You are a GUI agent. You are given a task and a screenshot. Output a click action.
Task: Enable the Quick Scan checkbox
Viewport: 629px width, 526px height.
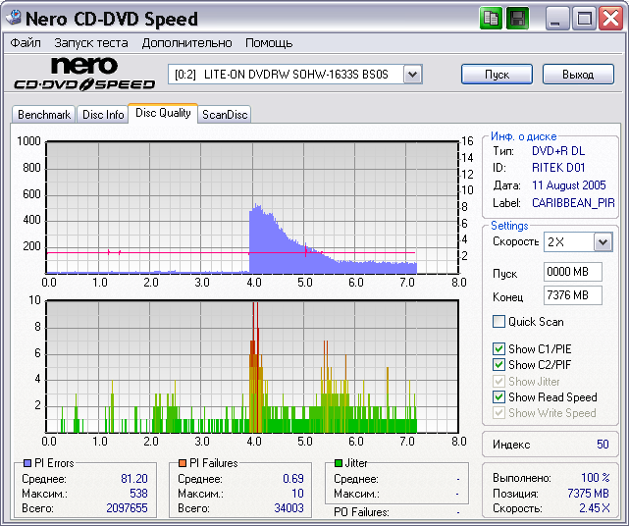(x=499, y=322)
